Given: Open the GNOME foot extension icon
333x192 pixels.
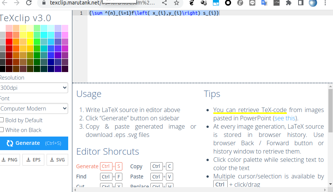Looking at the screenshot, I should pos(192,3).
